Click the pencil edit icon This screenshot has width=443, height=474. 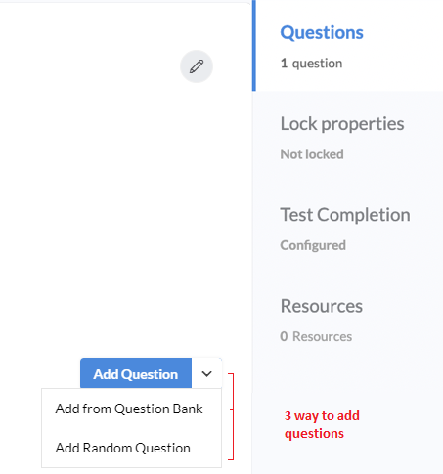point(197,66)
